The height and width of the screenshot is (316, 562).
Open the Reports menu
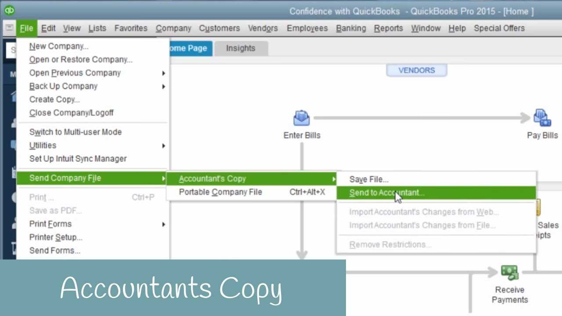coord(389,28)
